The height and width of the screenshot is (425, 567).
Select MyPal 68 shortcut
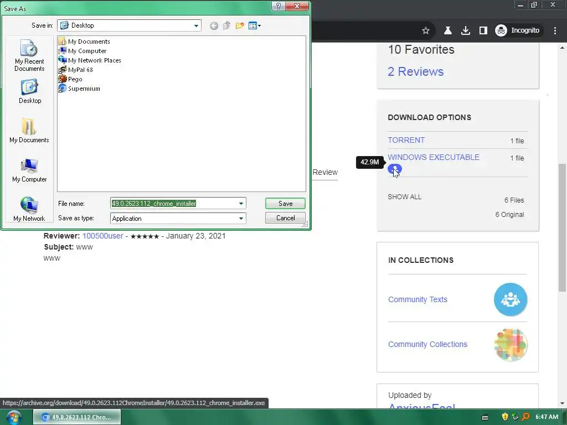click(x=75, y=70)
